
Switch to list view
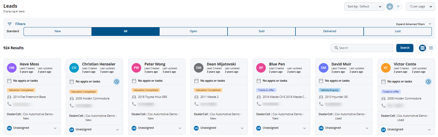pyautogui.click(x=431, y=48)
